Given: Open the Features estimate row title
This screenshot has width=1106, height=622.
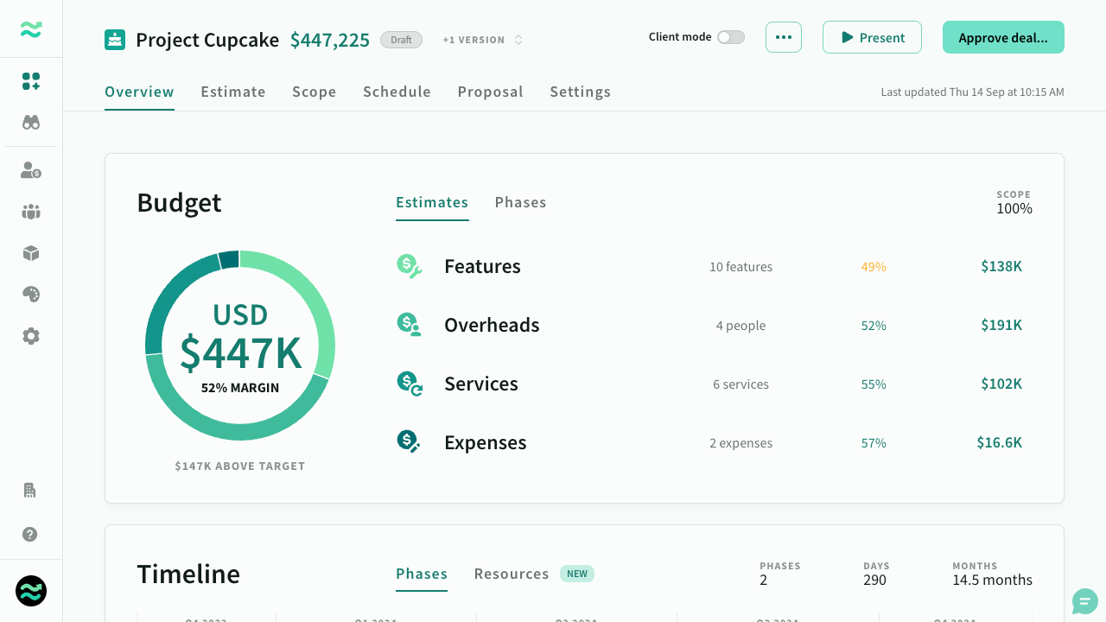Looking at the screenshot, I should pyautogui.click(x=482, y=266).
